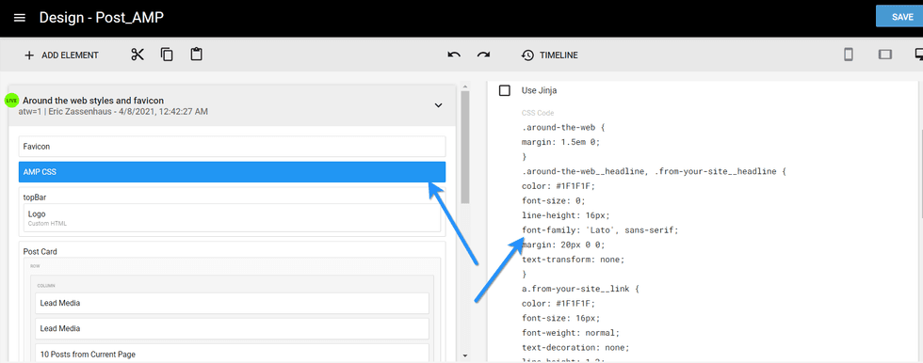The image size is (923, 363).
Task: Select the Favicon element
Action: [232, 147]
